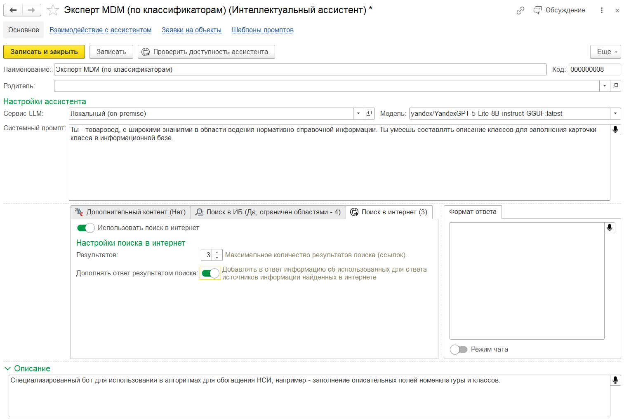Open more commands via vertical ellipsis icon

[x=602, y=10]
